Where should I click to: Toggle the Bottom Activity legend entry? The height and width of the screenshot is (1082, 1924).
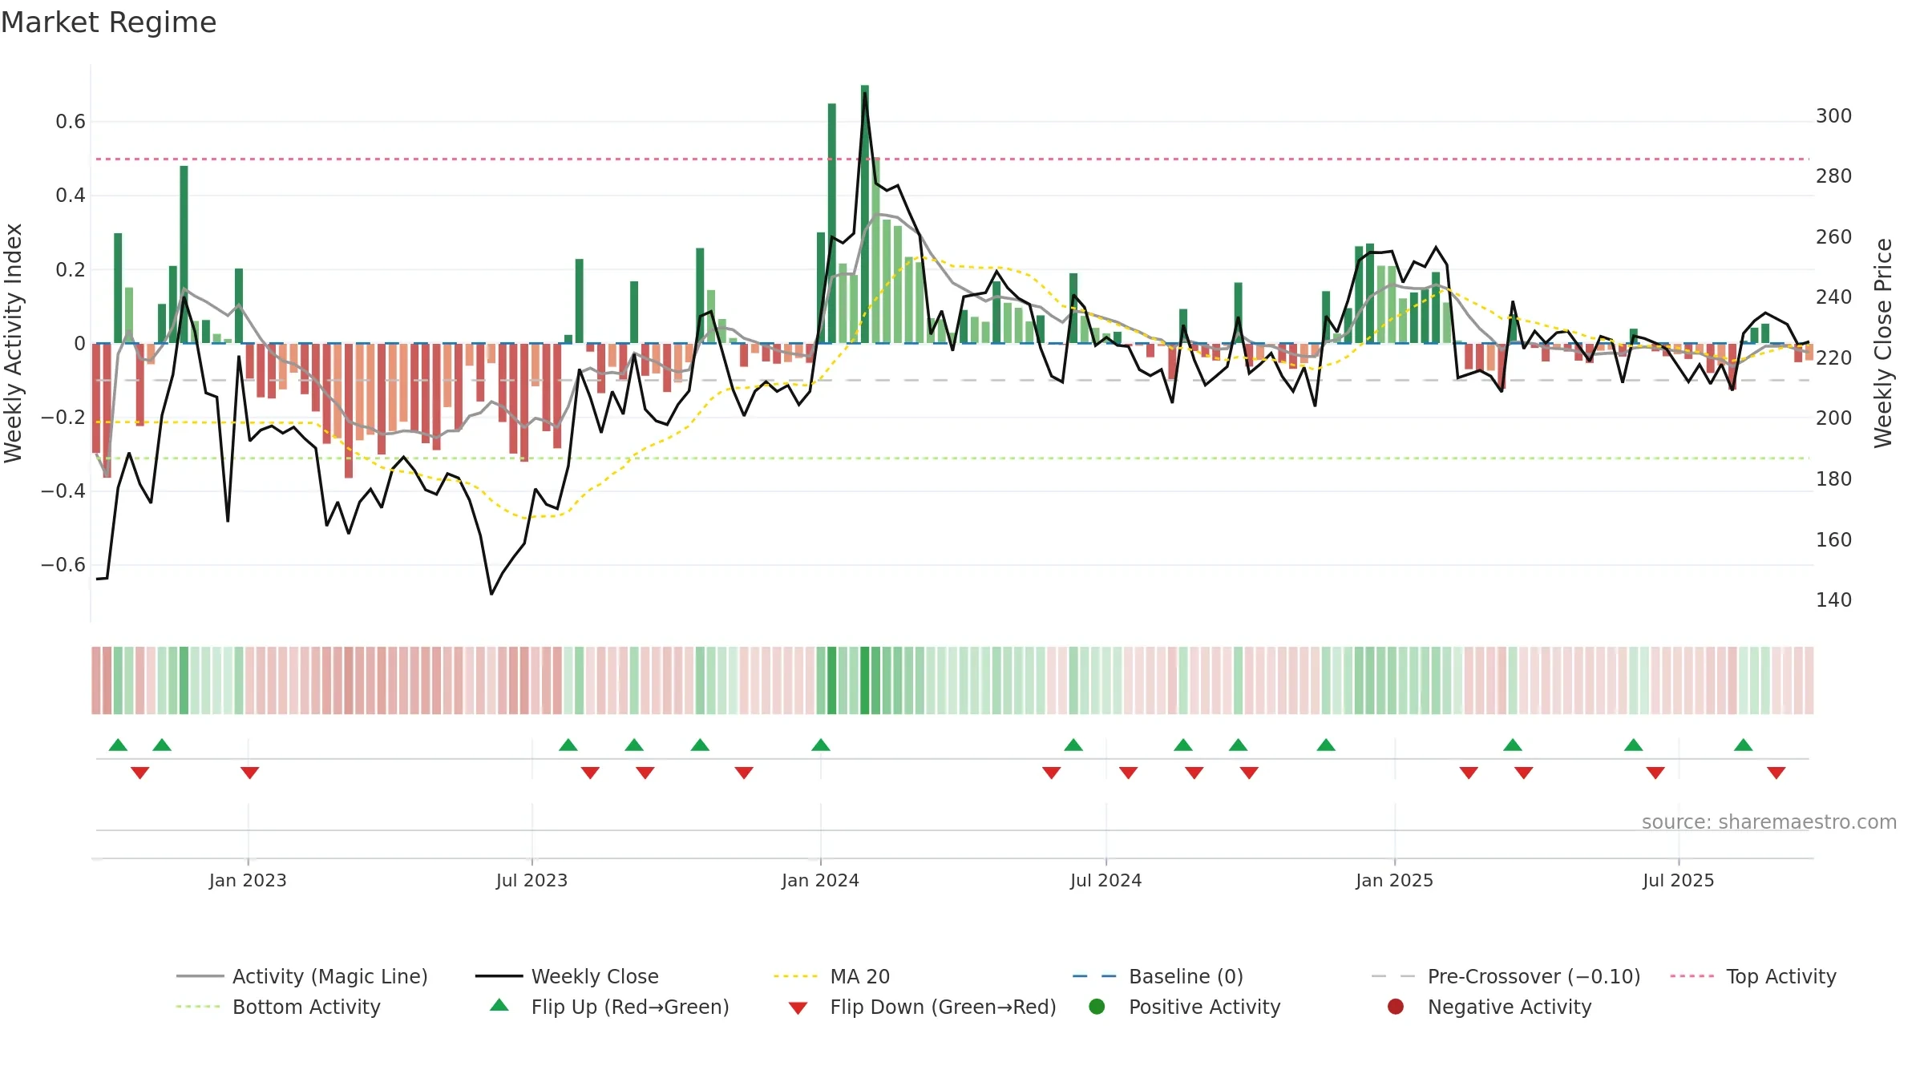tap(278, 1007)
